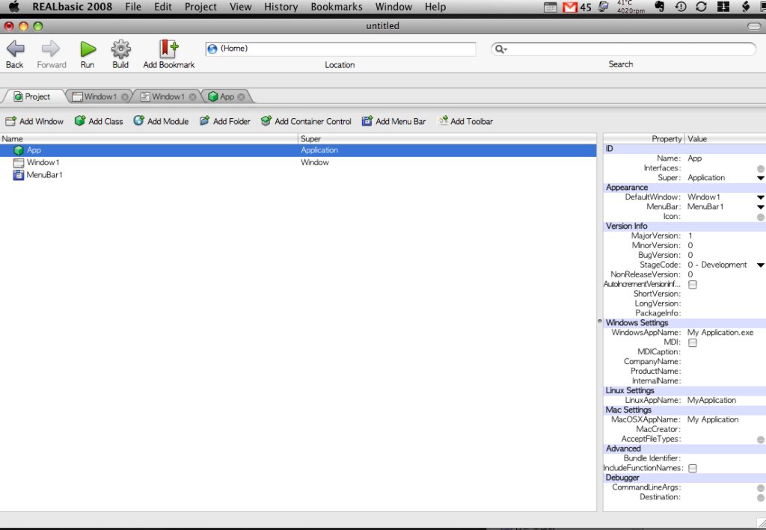Run the project with the green Run button

[x=88, y=49]
